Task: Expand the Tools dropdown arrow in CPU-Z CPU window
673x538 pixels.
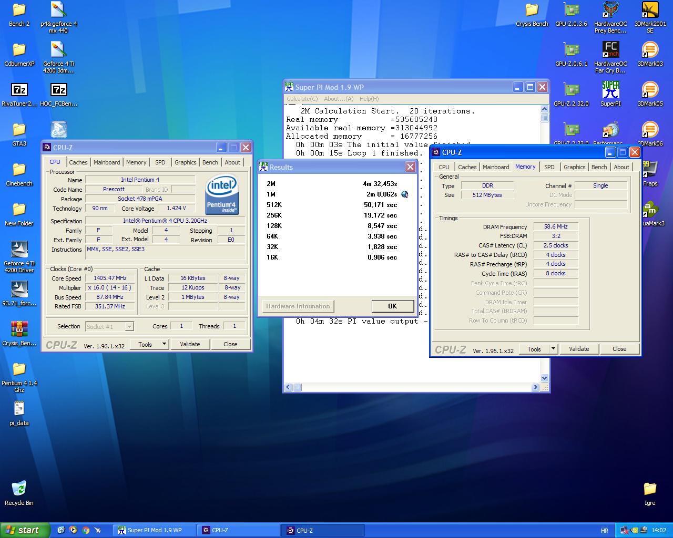Action: click(x=164, y=344)
